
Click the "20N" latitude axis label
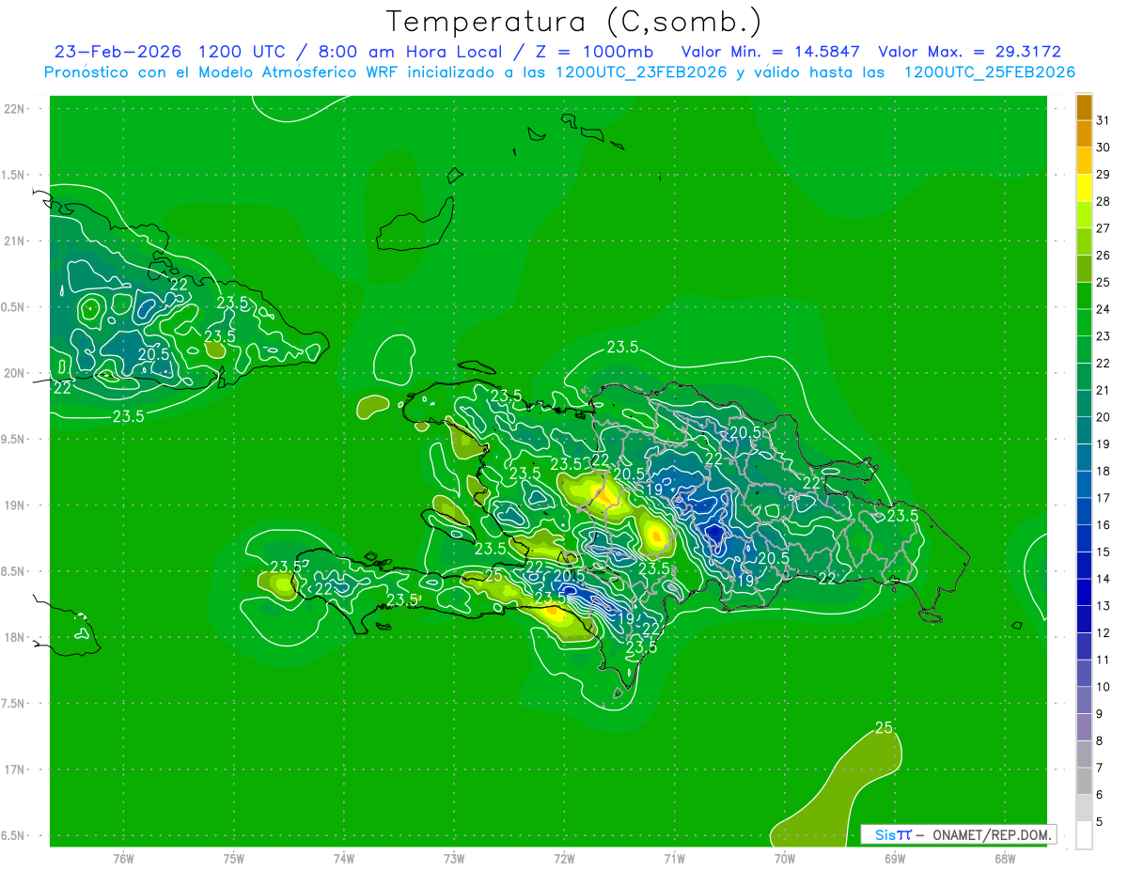pyautogui.click(x=15, y=373)
